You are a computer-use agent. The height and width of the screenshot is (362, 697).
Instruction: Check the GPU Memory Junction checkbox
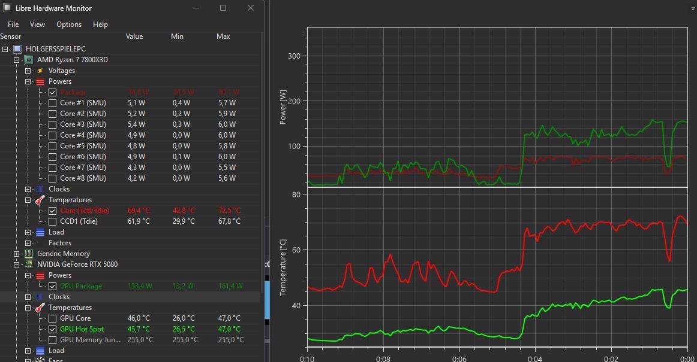tap(52, 340)
